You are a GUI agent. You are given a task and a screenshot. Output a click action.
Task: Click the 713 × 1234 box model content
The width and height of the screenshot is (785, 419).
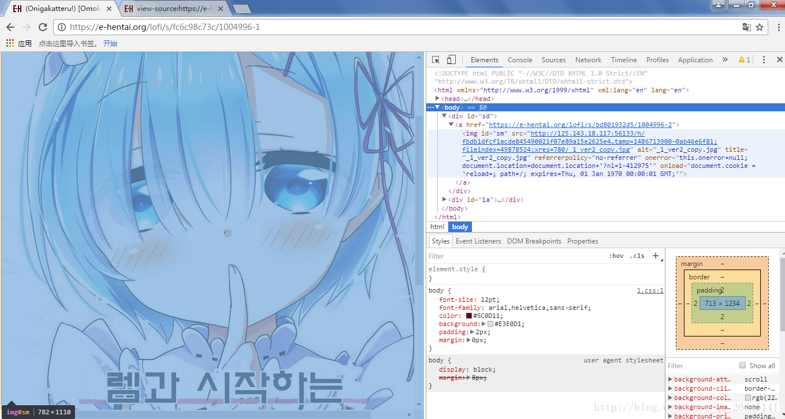point(722,303)
